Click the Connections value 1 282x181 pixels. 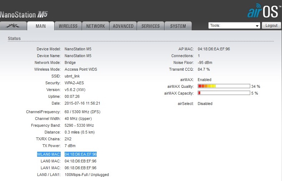199,56
